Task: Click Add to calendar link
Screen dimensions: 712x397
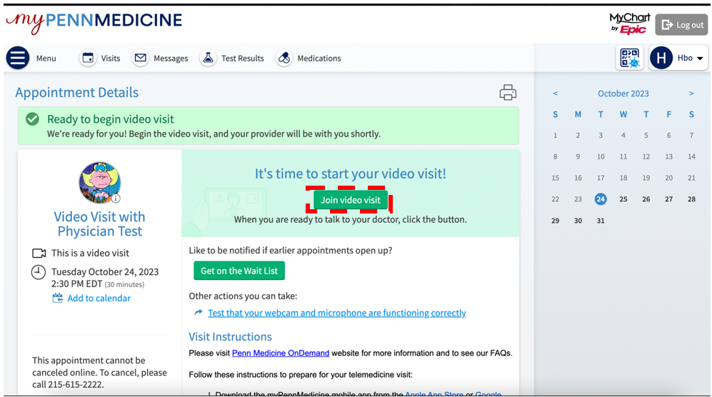Action: (x=99, y=298)
